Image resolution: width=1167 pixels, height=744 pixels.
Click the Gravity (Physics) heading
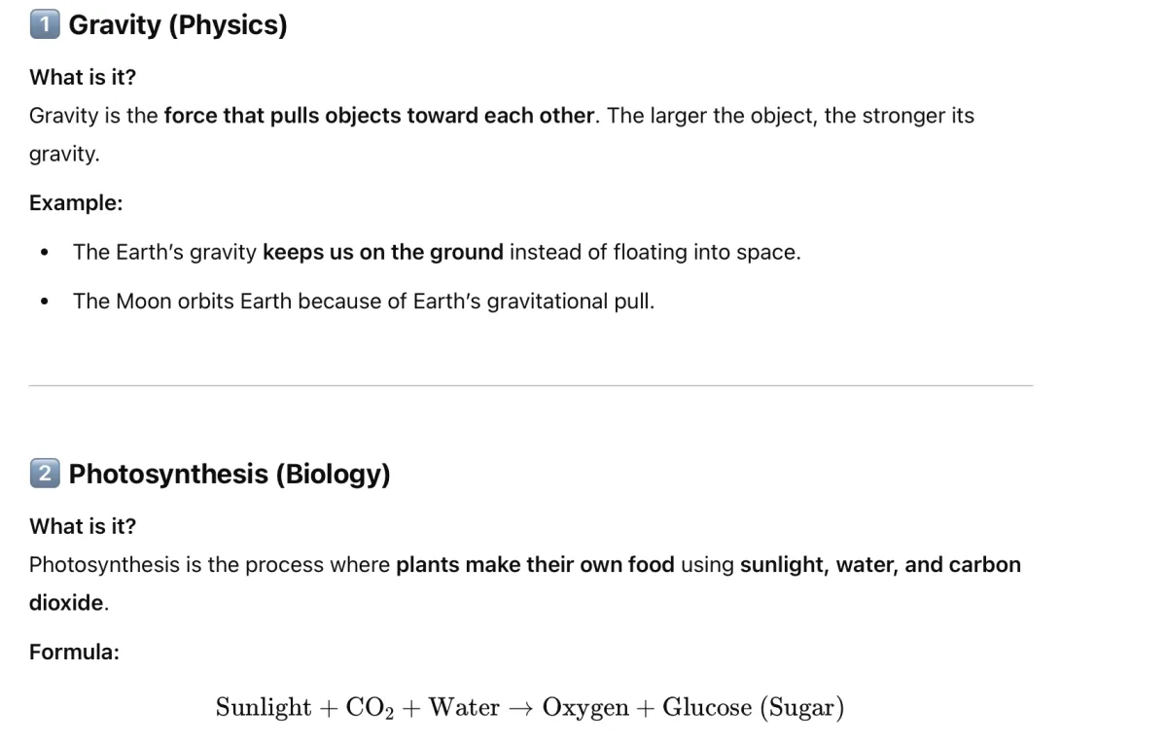pos(178,25)
